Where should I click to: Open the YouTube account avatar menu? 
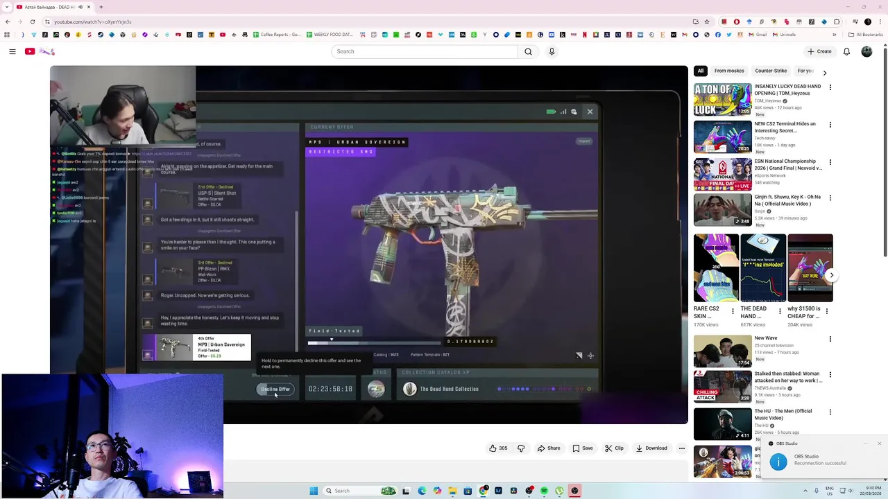(866, 51)
